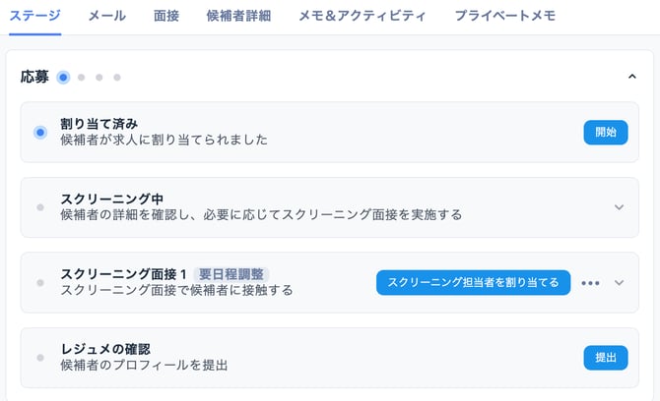Go to メモ&アクティビティ tab

(363, 16)
